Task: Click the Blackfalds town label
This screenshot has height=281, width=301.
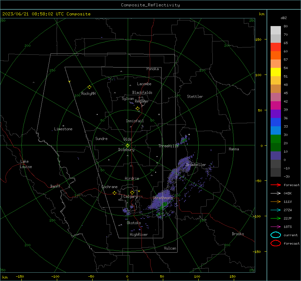Action: pyautogui.click(x=142, y=93)
